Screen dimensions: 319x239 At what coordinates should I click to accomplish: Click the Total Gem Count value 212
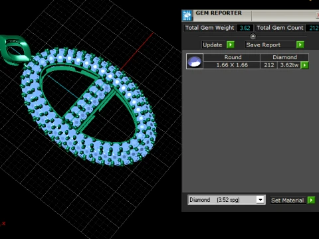point(314,28)
